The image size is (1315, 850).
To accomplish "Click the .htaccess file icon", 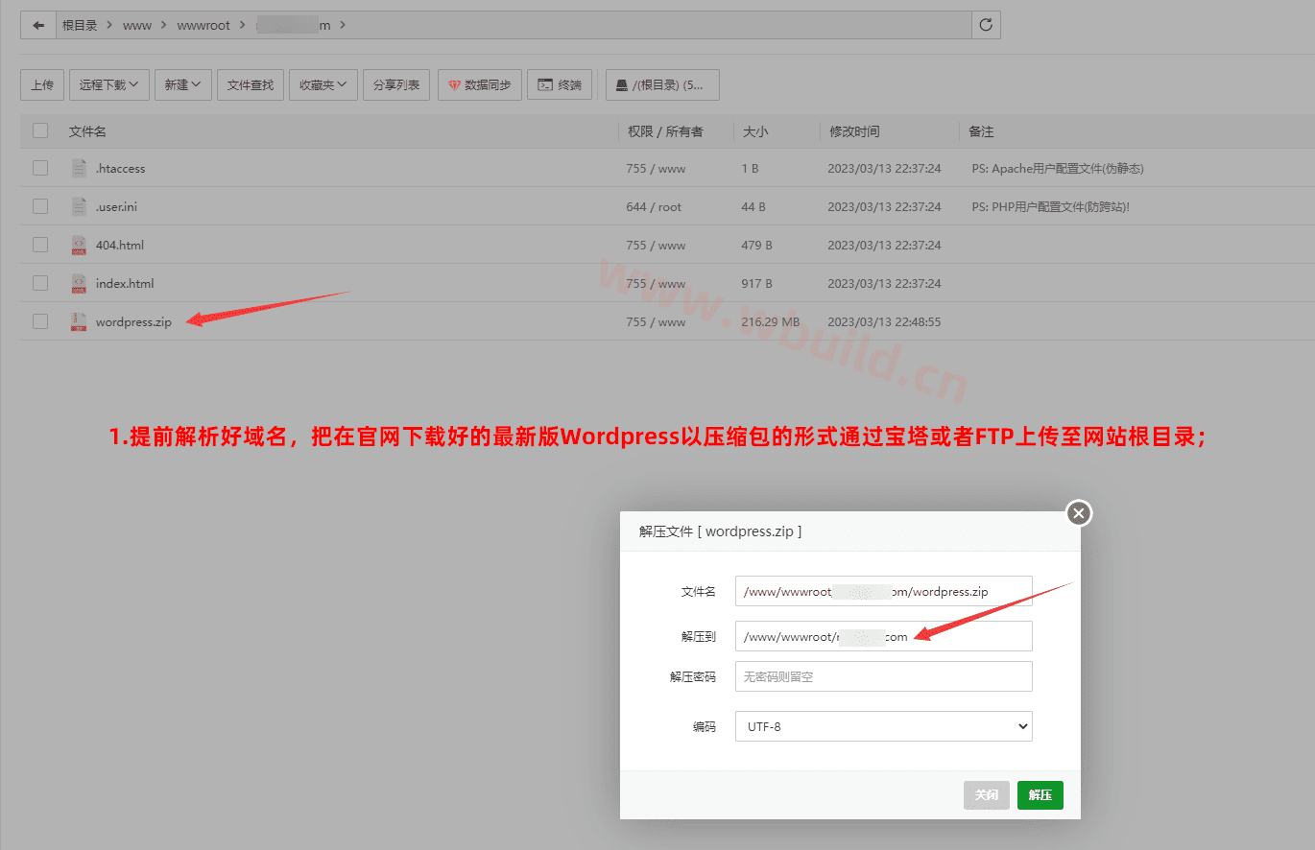I will pyautogui.click(x=79, y=168).
